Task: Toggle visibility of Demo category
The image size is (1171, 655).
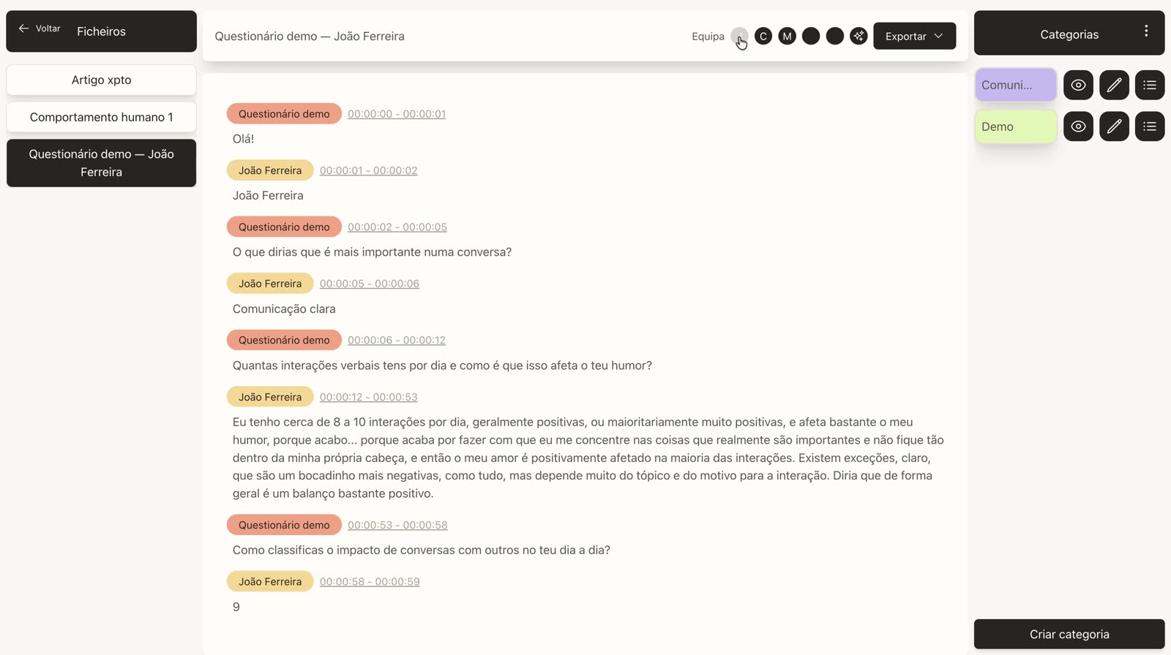Action: pos(1078,126)
